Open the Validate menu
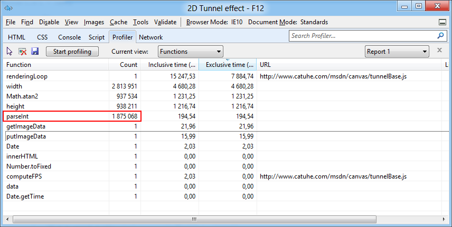 click(x=165, y=22)
